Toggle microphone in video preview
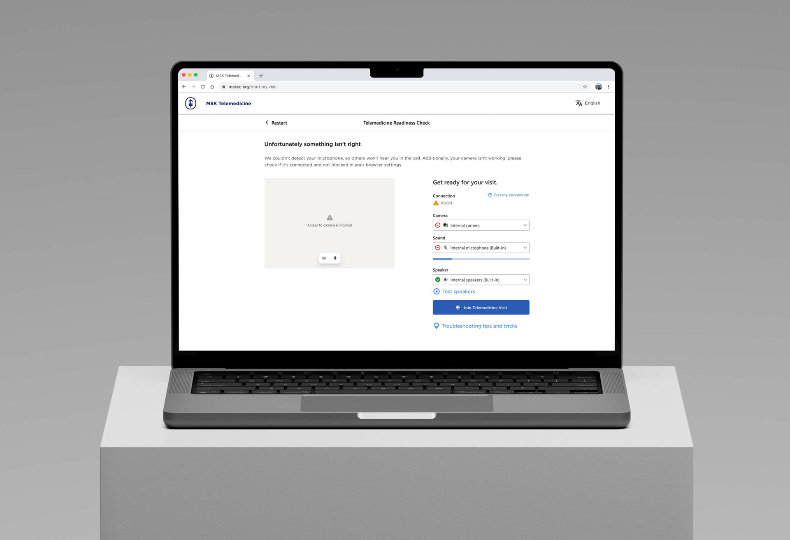Screen dimensions: 790x540 point(335,258)
